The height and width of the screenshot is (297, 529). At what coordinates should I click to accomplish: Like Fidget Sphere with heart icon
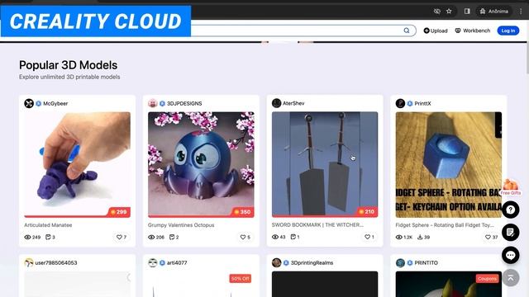click(x=488, y=237)
